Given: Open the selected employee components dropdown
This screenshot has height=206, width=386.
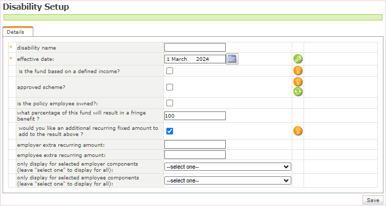Looking at the screenshot, I should (227, 180).
